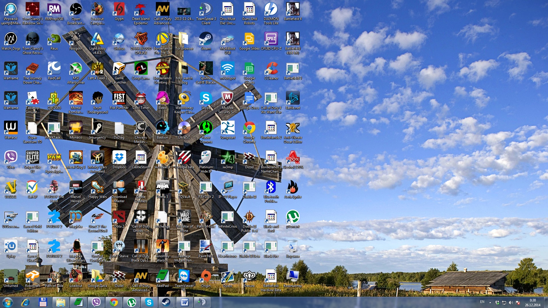This screenshot has height=308, width=548.
Task: Open the Desura desktop icon
Action: [249, 279]
